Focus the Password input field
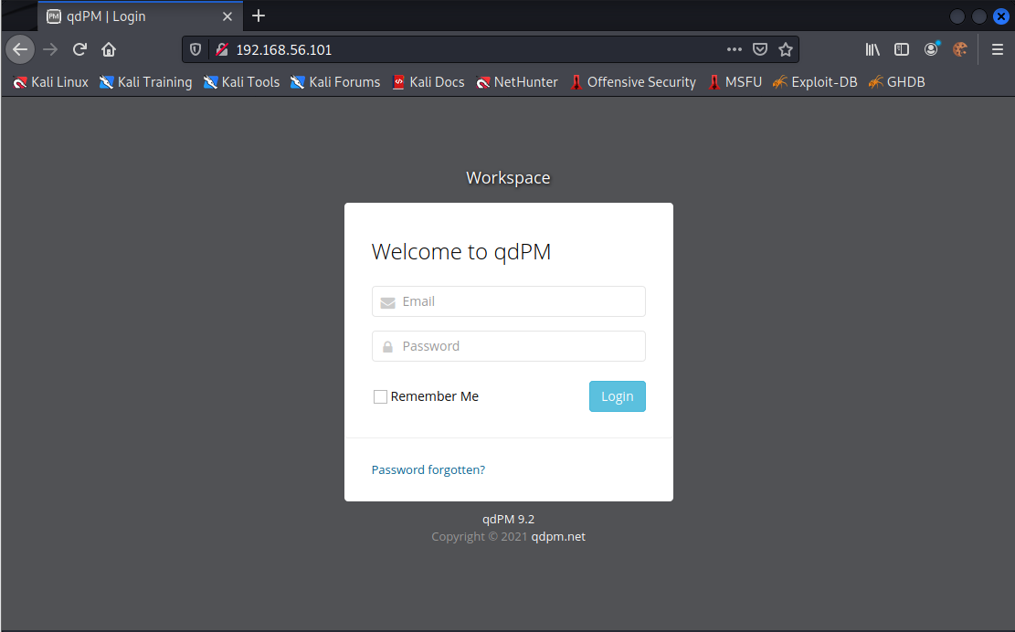 click(x=509, y=346)
